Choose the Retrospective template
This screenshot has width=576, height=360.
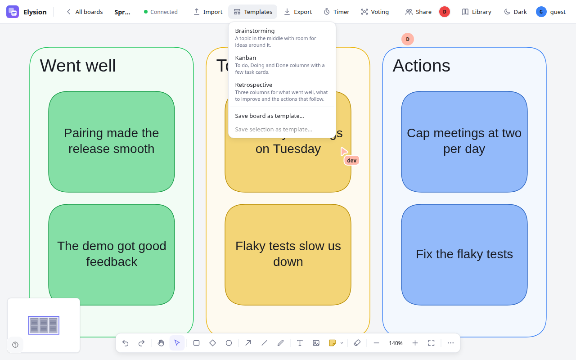pos(282,92)
